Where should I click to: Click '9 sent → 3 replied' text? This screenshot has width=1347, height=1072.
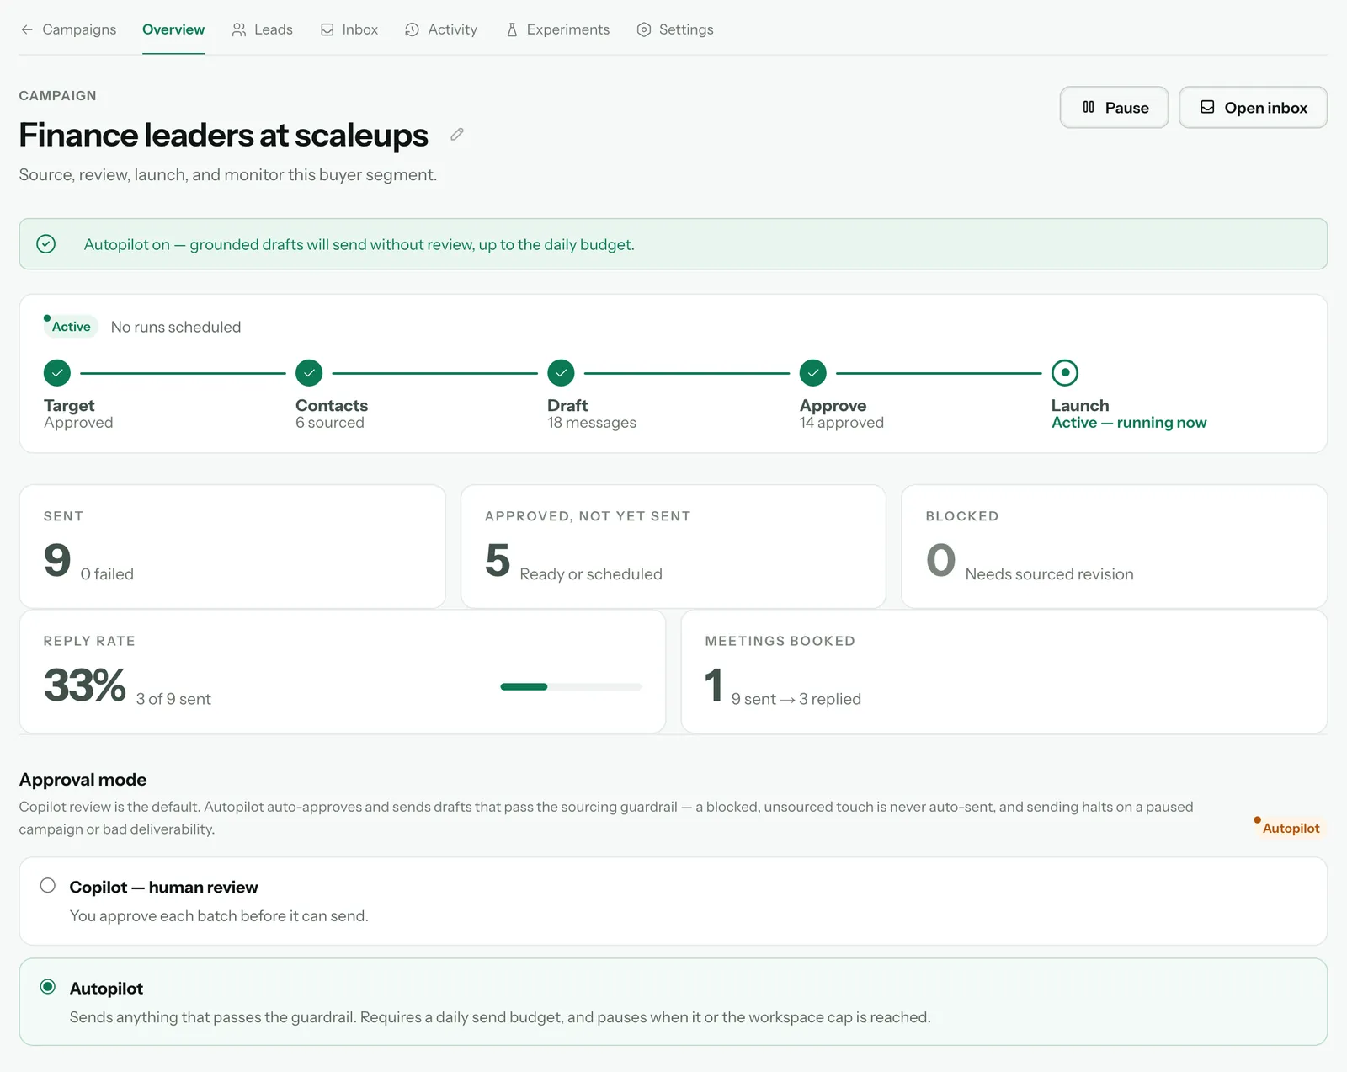(x=796, y=699)
